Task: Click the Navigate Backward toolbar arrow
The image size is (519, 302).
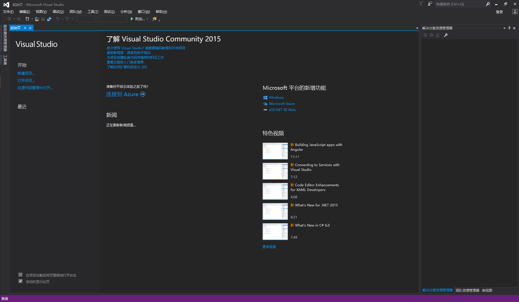Action: point(9,19)
